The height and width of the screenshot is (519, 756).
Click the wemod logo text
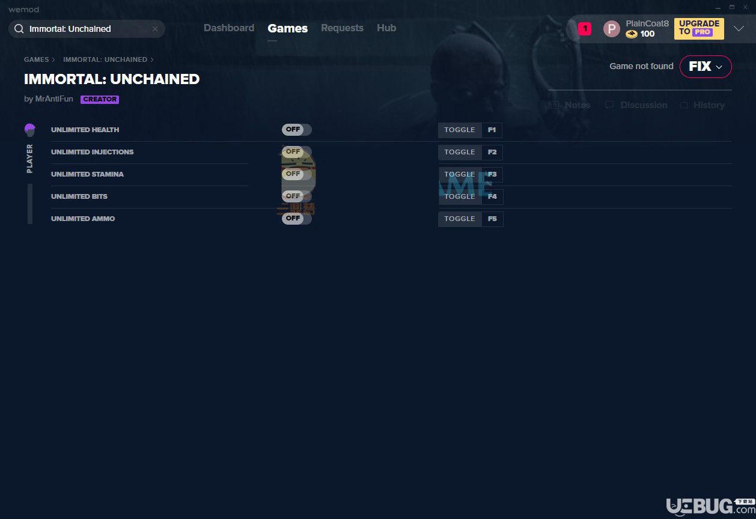click(x=24, y=10)
